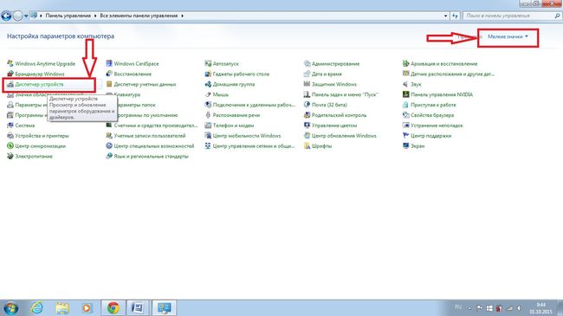Open Windows Anytime Upgrade icon
The height and width of the screenshot is (316, 563).
10,63
